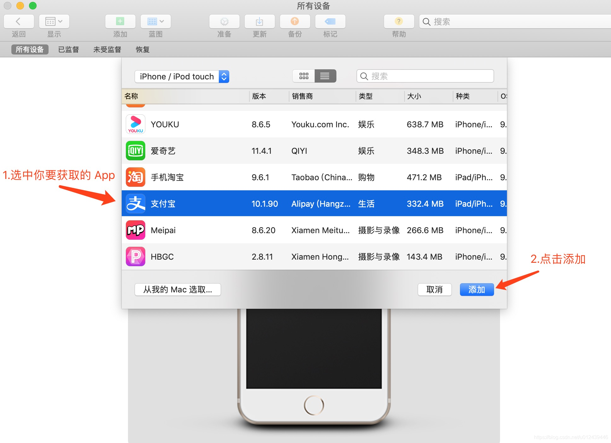The height and width of the screenshot is (443, 611).
Task: Focus the app dialog search field
Action: 425,76
